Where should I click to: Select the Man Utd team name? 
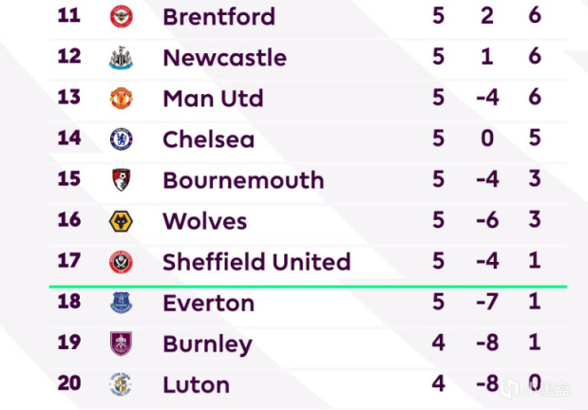coord(213,98)
